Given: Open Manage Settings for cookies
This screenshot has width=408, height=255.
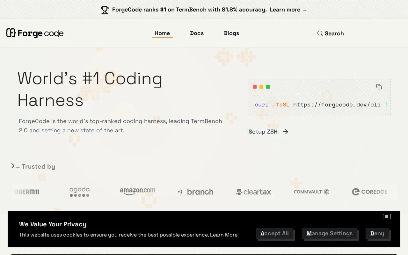Looking at the screenshot, I should click(x=330, y=233).
